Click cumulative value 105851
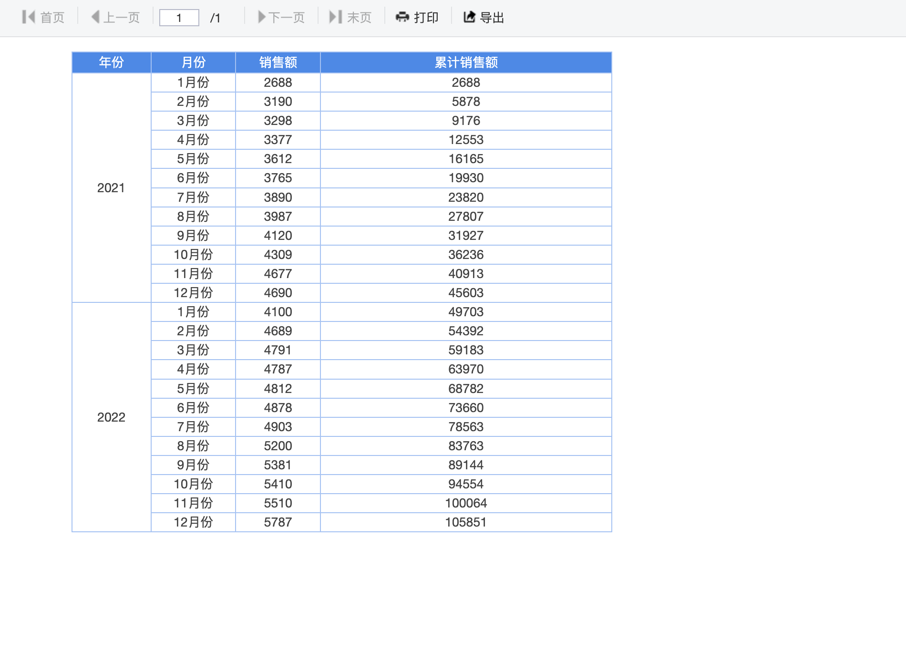Viewport: 906px width, 662px height. coord(466,522)
